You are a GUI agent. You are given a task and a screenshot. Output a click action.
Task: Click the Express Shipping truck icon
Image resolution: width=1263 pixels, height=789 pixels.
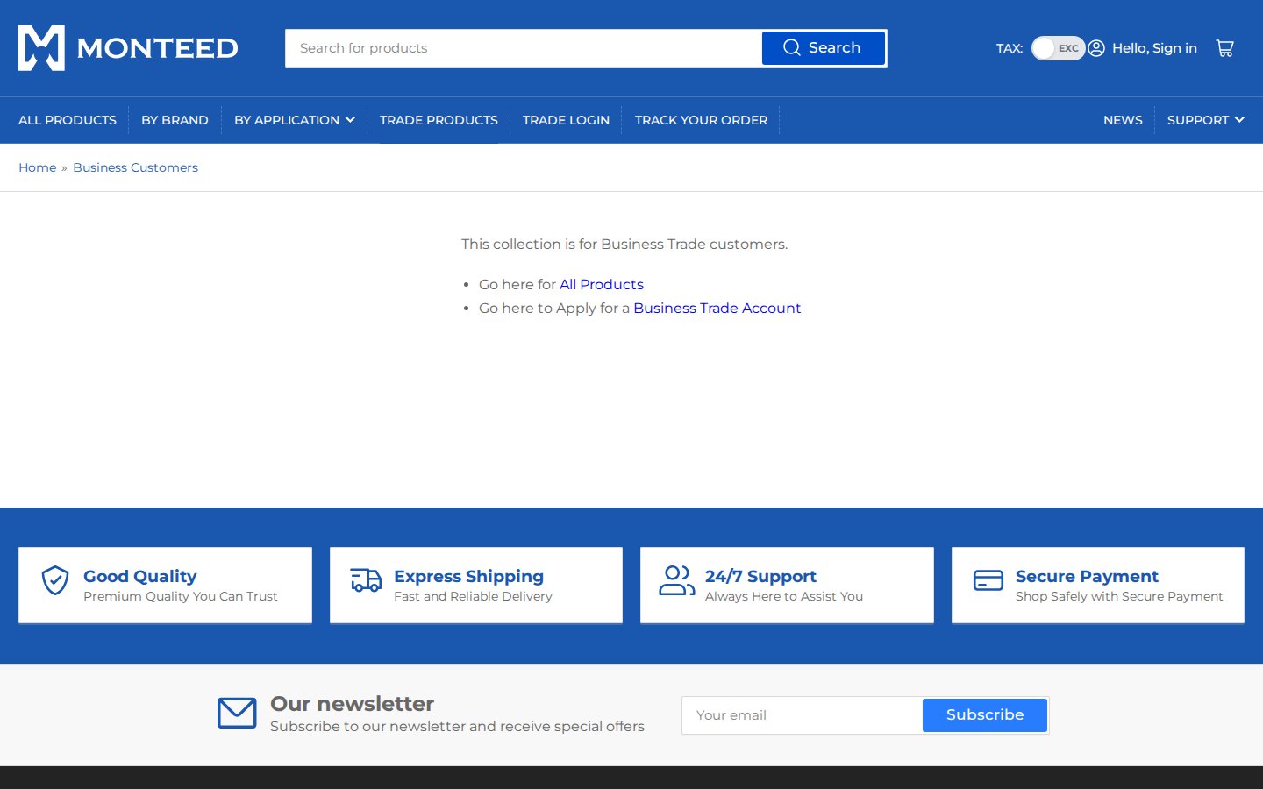tap(366, 580)
